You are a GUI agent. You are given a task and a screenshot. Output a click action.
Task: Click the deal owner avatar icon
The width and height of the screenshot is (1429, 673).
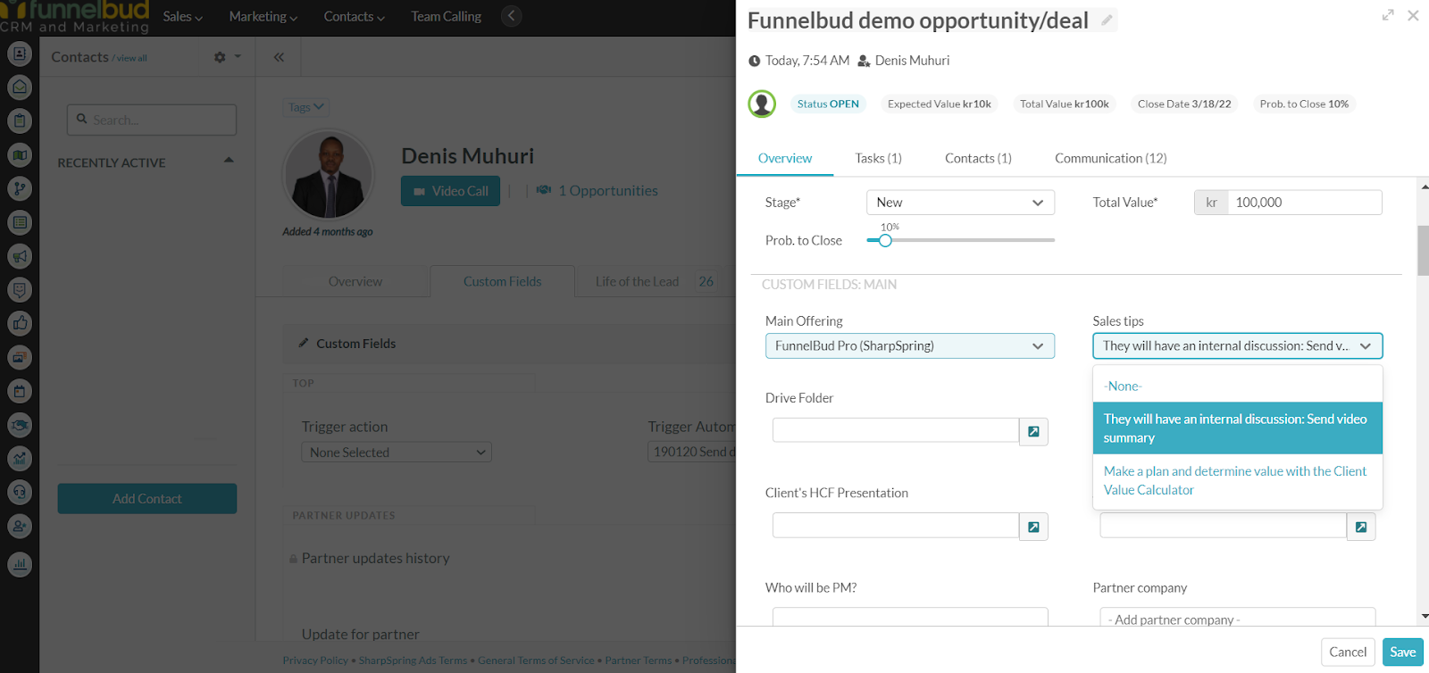click(762, 104)
